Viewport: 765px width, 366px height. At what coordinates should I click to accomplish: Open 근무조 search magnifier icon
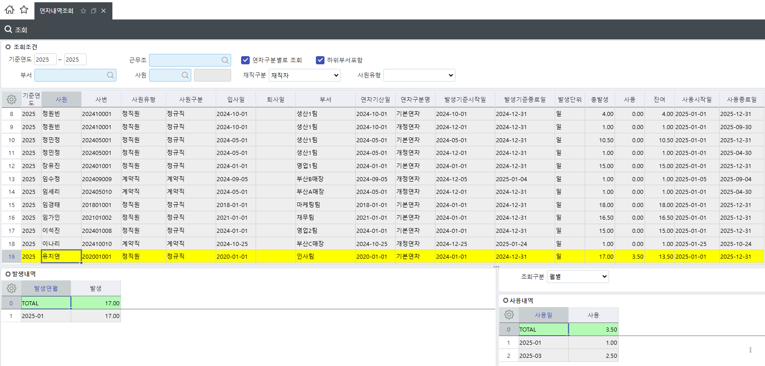point(225,60)
